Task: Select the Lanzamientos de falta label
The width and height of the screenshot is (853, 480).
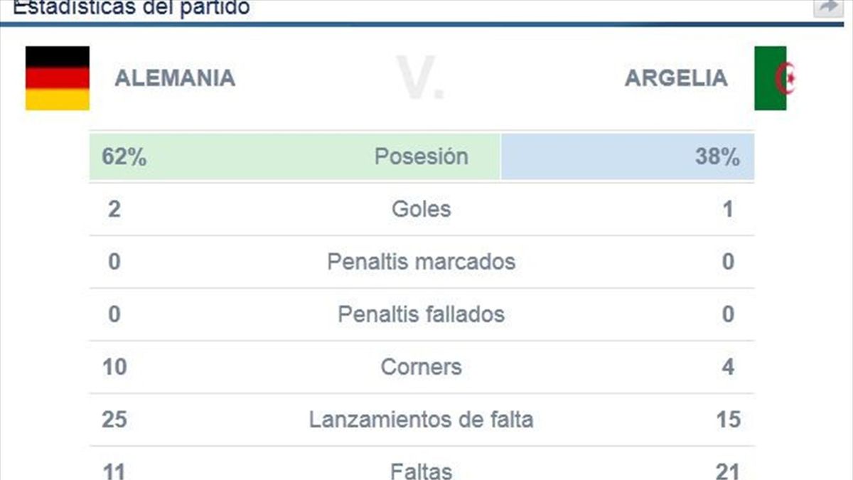Action: (421, 420)
